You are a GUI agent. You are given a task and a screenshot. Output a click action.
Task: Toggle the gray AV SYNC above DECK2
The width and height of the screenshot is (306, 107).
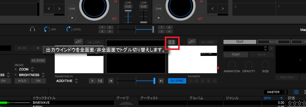(x=38, y=61)
